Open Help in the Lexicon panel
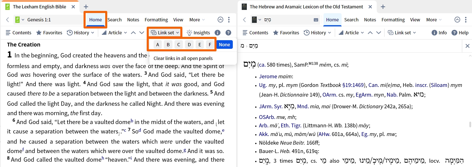This screenshot has width=472, height=167. point(460,33)
